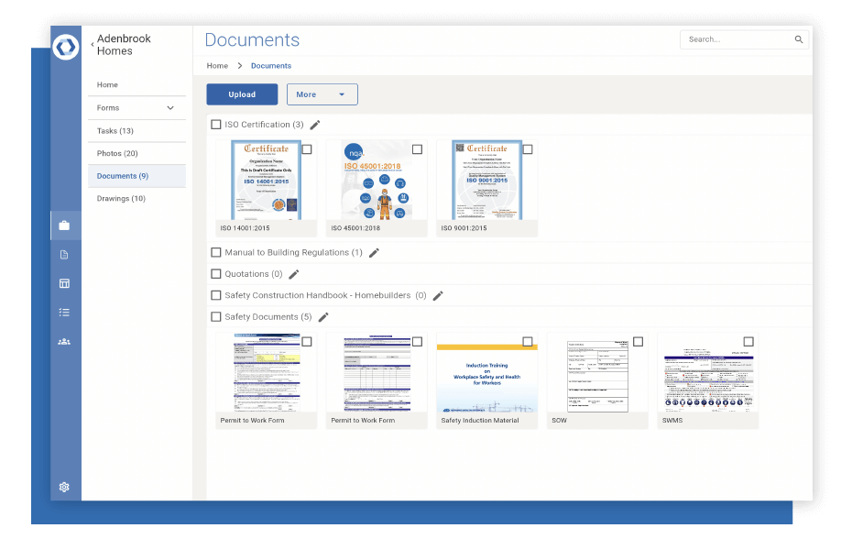The height and width of the screenshot is (550, 852).
Task: Open the Teams people icon in sidebar
Action: [64, 341]
